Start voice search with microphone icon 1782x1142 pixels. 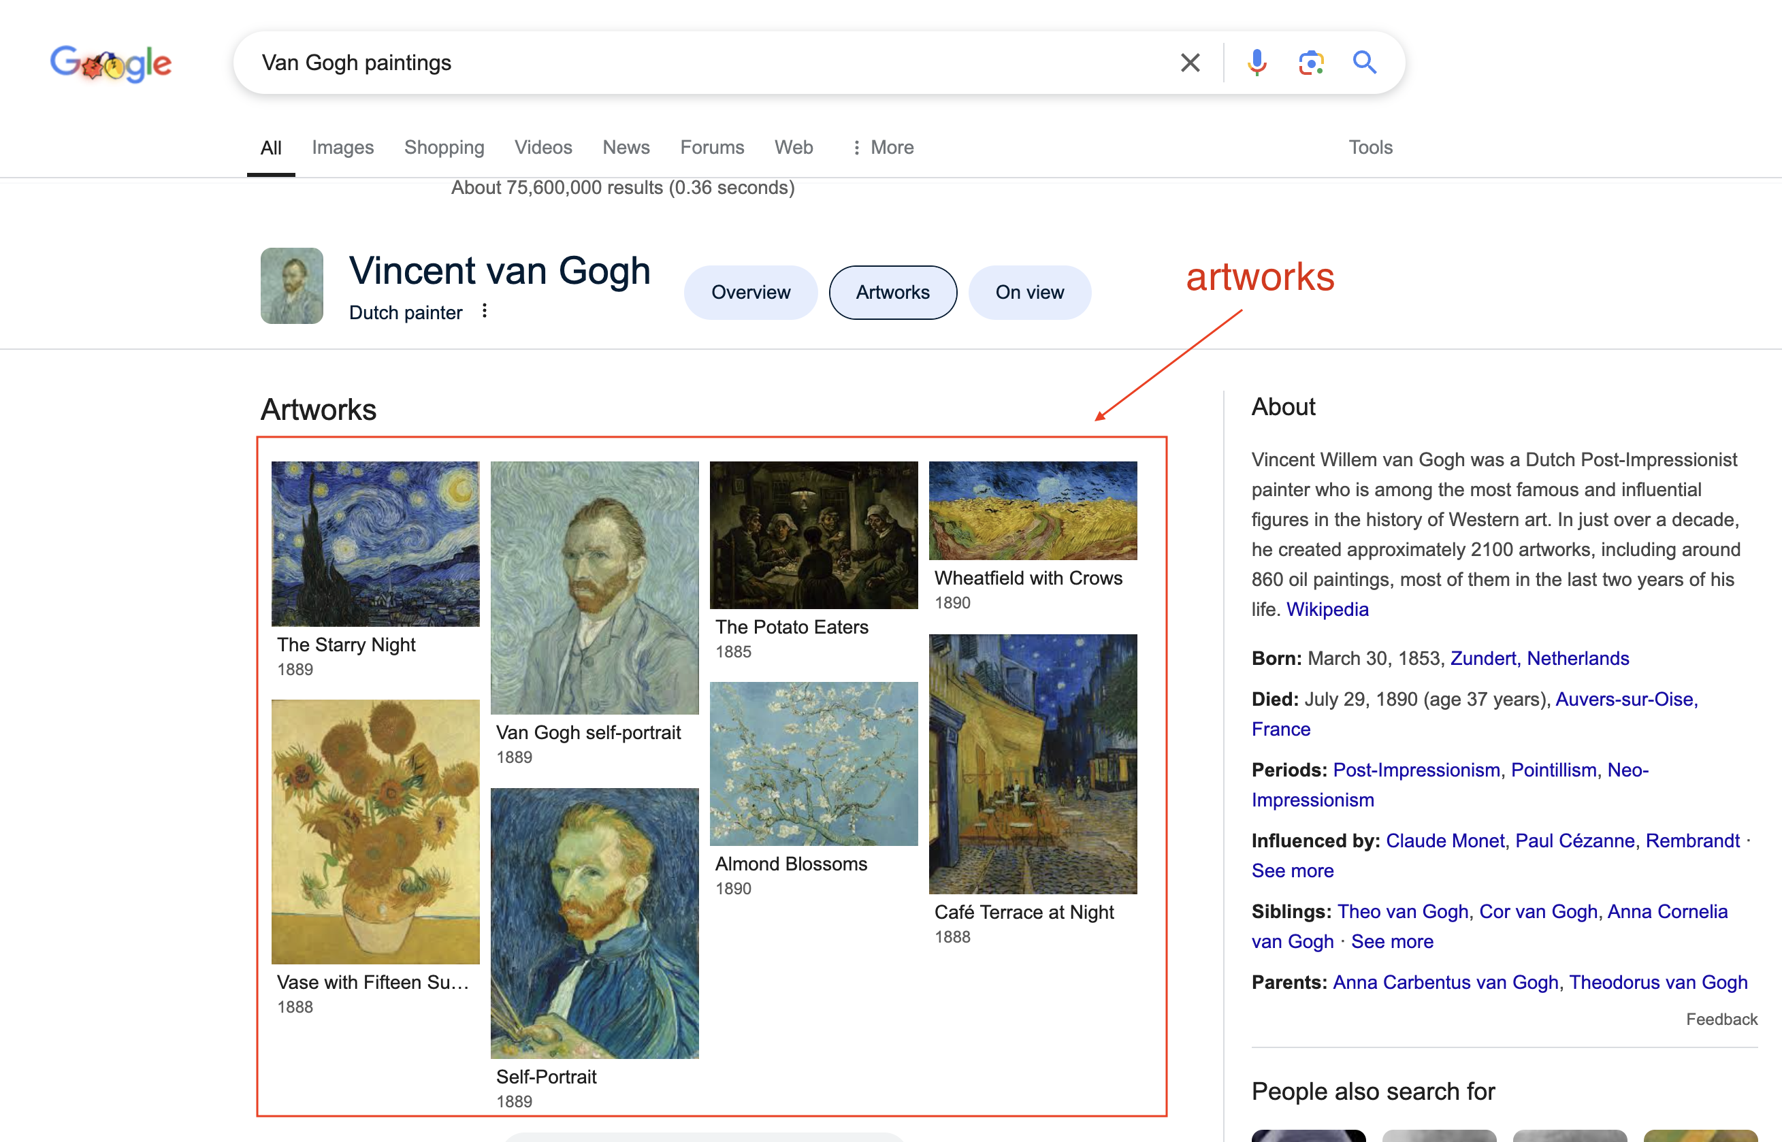coord(1257,63)
